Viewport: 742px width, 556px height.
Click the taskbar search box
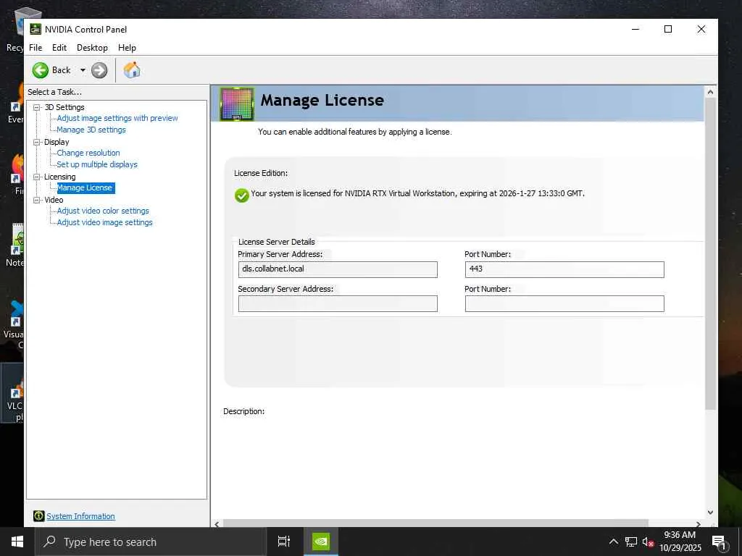(151, 542)
